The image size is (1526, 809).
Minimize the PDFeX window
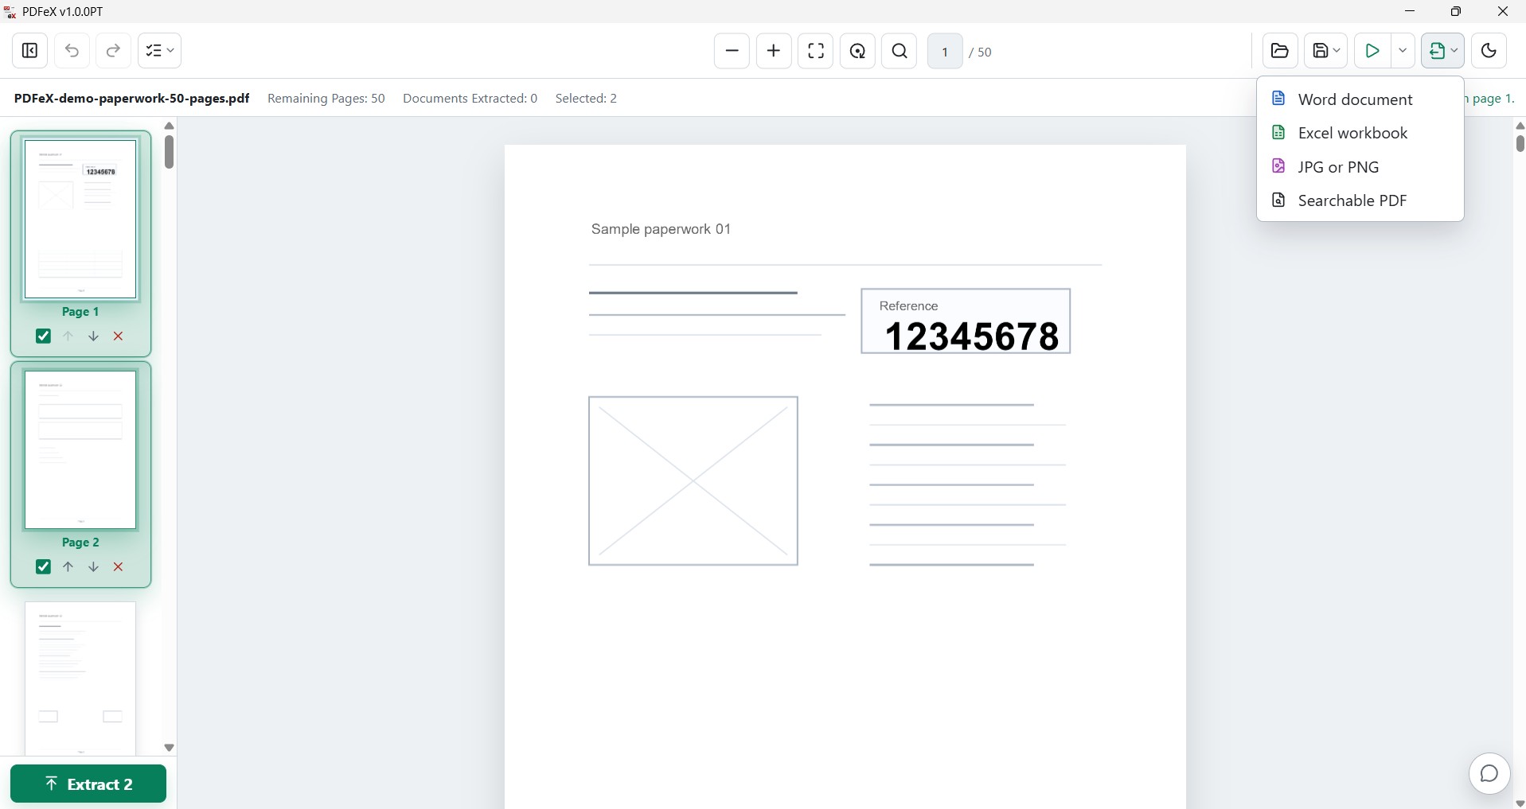coord(1411,11)
